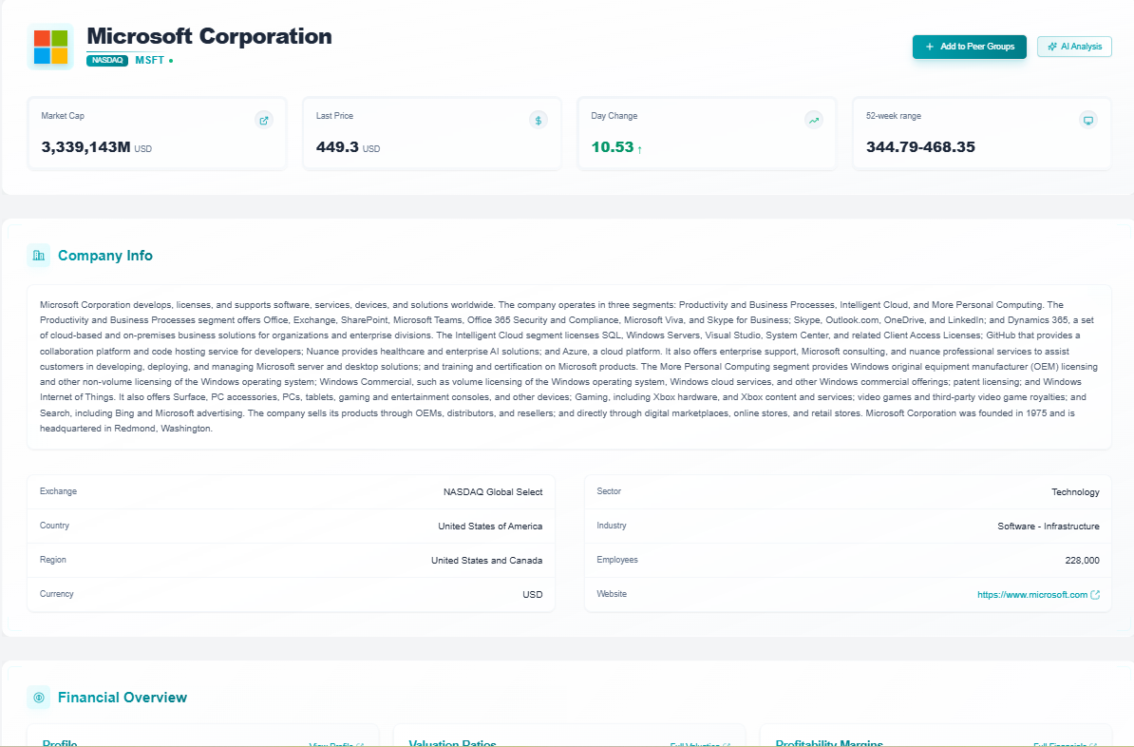Click the green up arrow beside 10.53

click(639, 149)
